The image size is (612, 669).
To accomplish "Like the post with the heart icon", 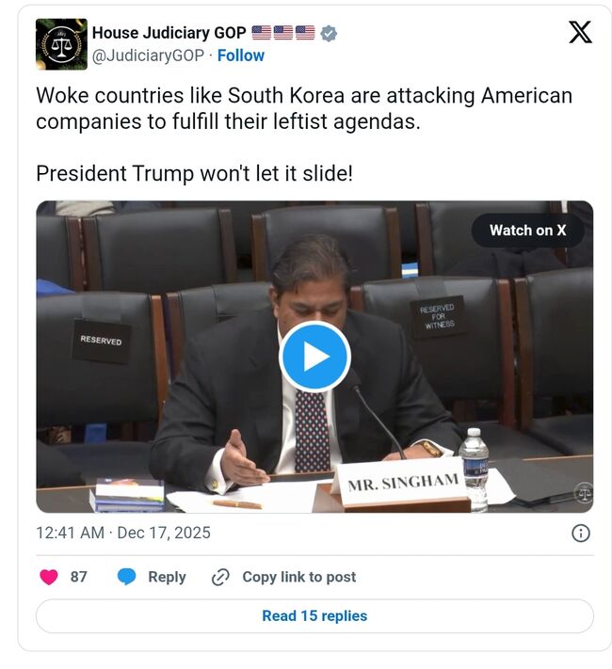I will coord(49,577).
